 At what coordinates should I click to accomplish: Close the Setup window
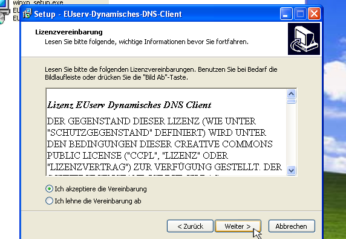(x=314, y=14)
